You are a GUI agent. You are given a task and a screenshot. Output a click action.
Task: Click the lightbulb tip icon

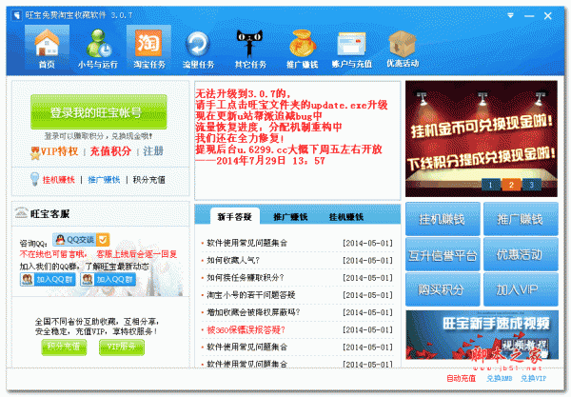[34, 179]
